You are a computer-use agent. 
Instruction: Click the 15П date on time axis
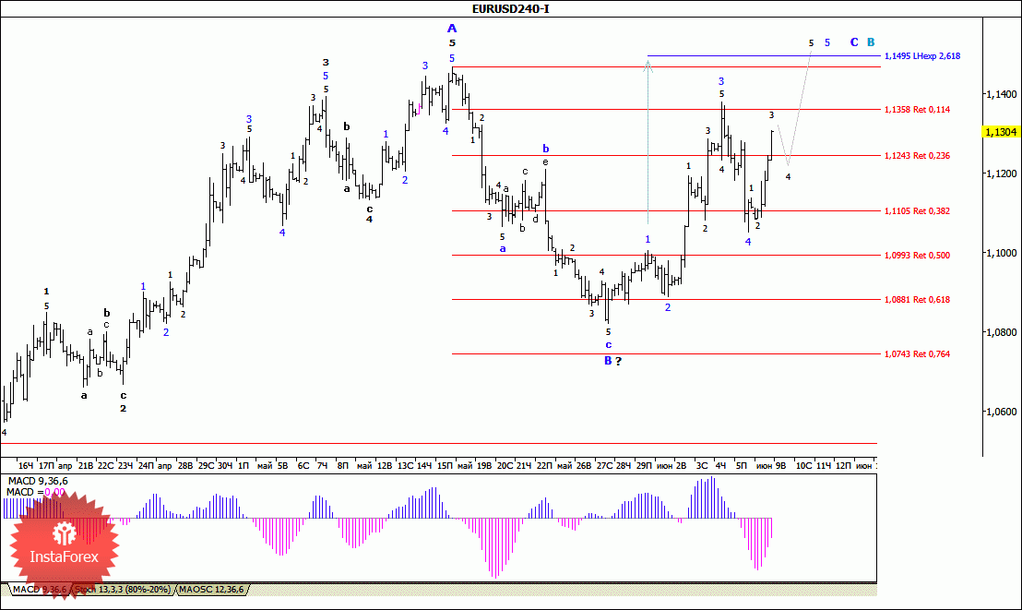445,466
